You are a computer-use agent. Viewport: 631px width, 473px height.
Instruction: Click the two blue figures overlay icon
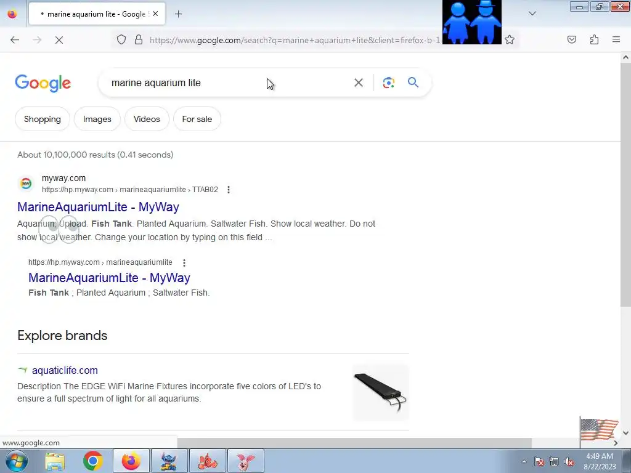(471, 22)
